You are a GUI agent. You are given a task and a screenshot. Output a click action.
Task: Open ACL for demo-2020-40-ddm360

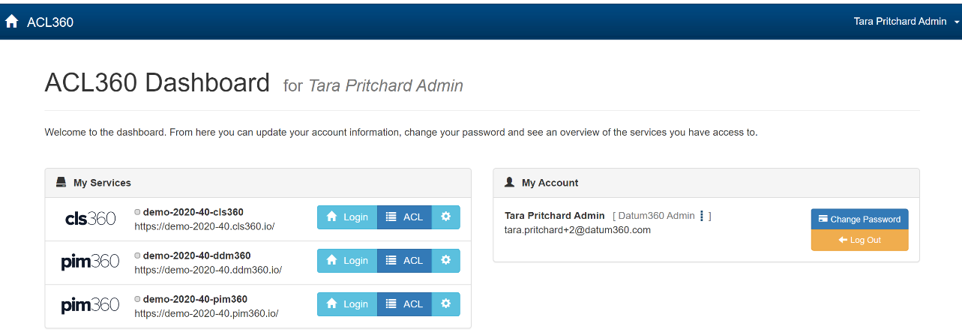(405, 261)
